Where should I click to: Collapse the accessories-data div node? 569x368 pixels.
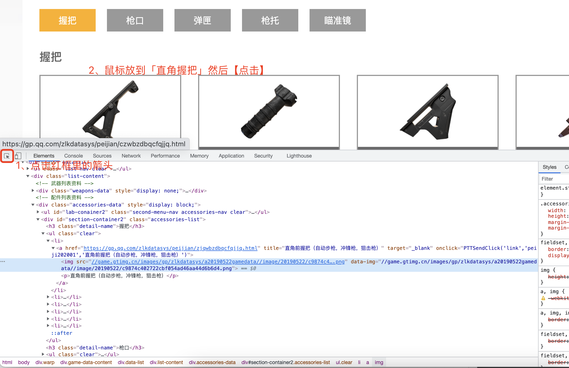tap(33, 205)
